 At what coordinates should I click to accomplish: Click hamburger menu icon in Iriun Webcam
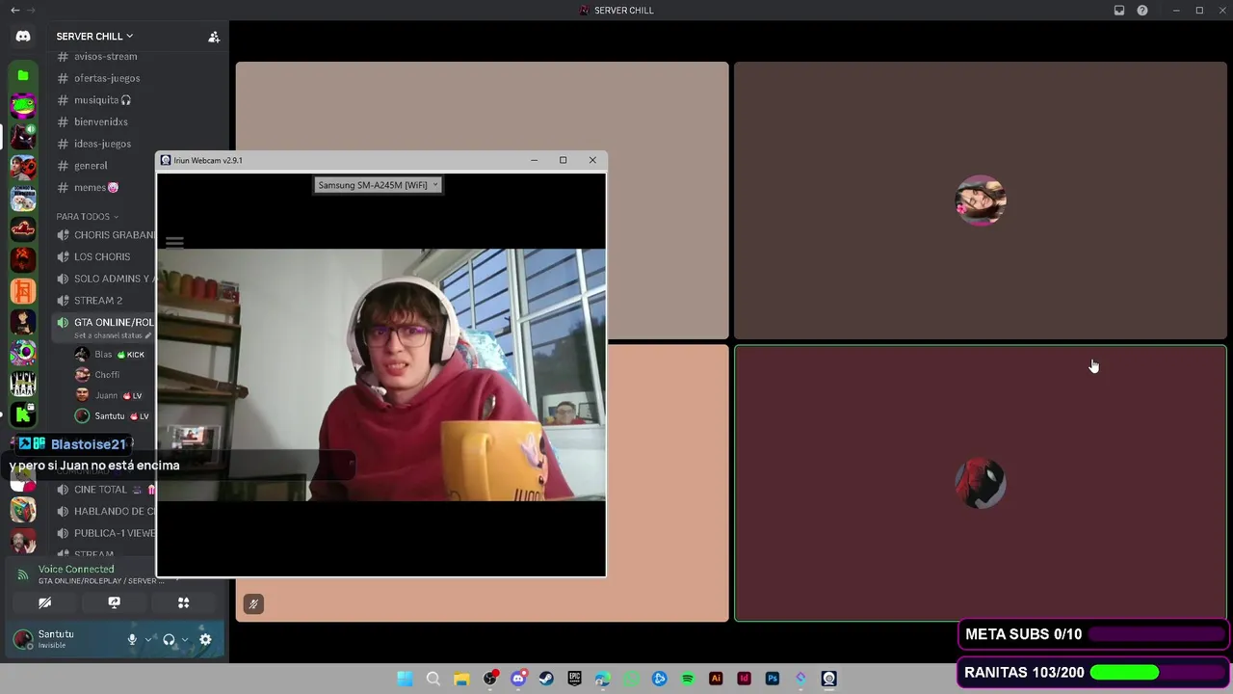174,242
